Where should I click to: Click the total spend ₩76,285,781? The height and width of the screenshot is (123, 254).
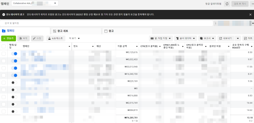coord(131,118)
